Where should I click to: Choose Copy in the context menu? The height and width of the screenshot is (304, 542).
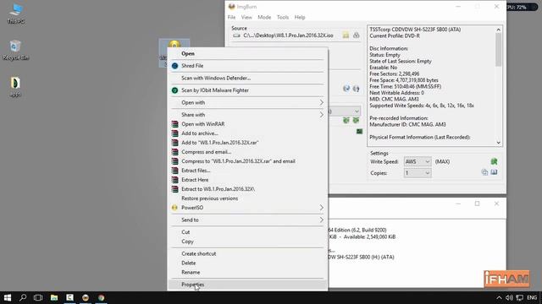click(247, 242)
